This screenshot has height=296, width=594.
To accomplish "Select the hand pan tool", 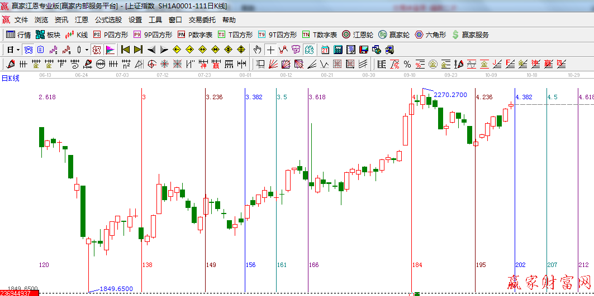I will click(x=258, y=50).
